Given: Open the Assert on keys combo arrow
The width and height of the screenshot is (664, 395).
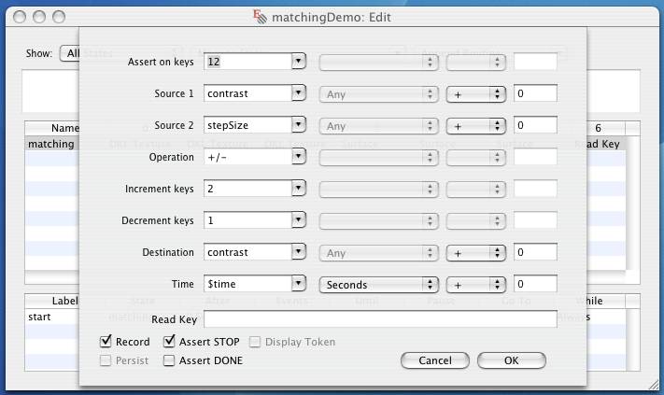Looking at the screenshot, I should coord(299,62).
